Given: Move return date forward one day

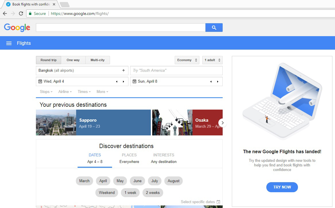Looking at the screenshot, I should tap(218, 81).
